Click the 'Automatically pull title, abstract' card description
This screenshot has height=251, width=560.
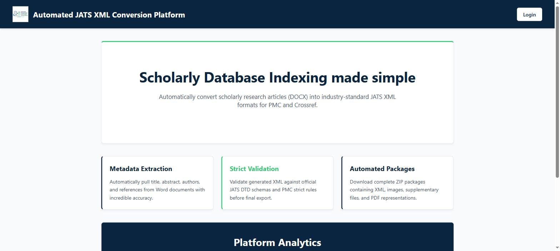coord(157,190)
